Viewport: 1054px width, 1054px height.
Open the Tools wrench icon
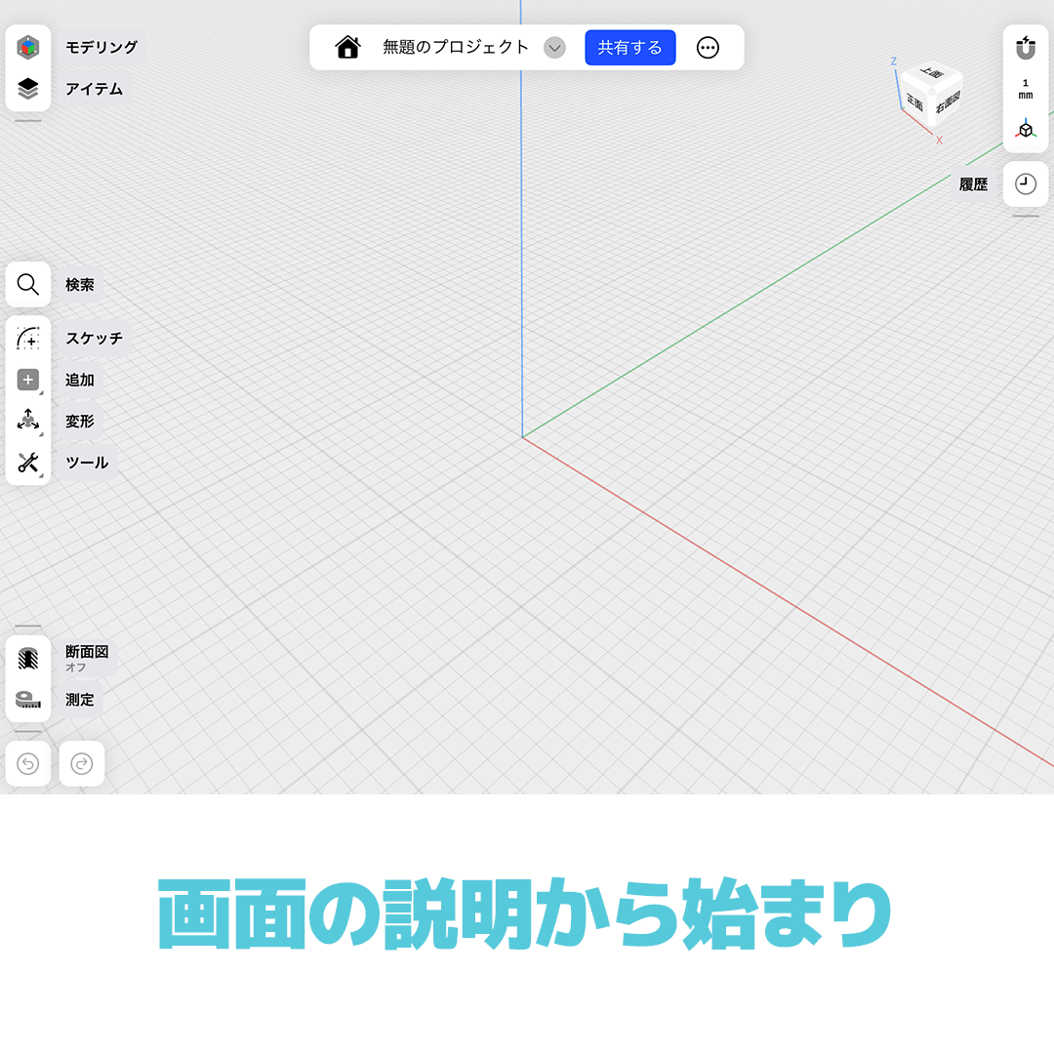27,463
